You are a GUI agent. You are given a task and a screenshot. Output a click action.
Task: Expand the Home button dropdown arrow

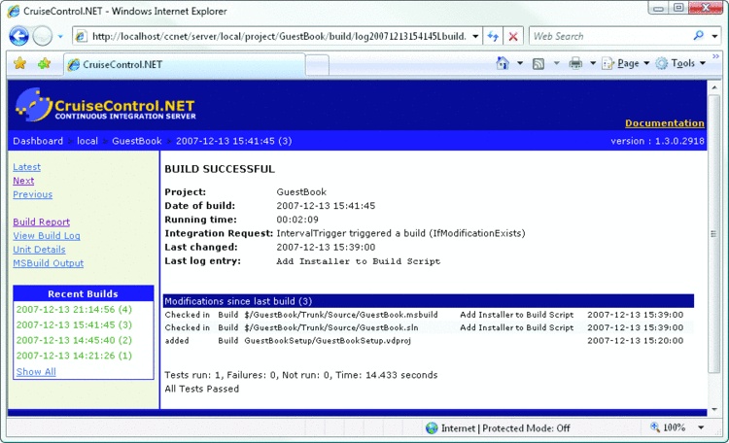pos(520,63)
